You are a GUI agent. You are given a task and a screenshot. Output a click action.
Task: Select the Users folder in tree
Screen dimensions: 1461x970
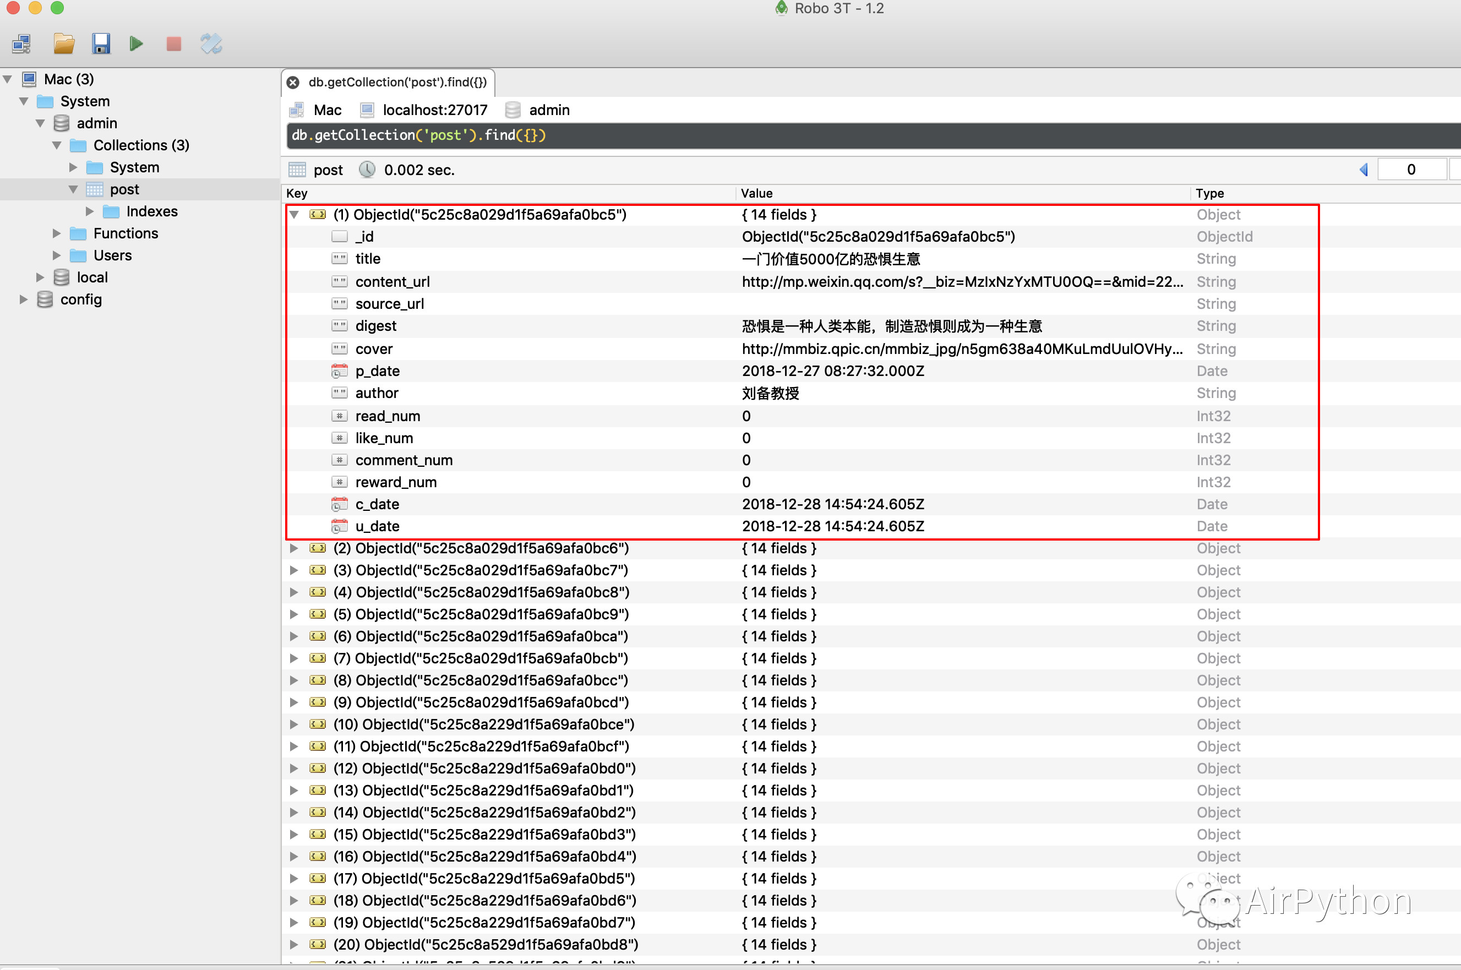pos(112,255)
